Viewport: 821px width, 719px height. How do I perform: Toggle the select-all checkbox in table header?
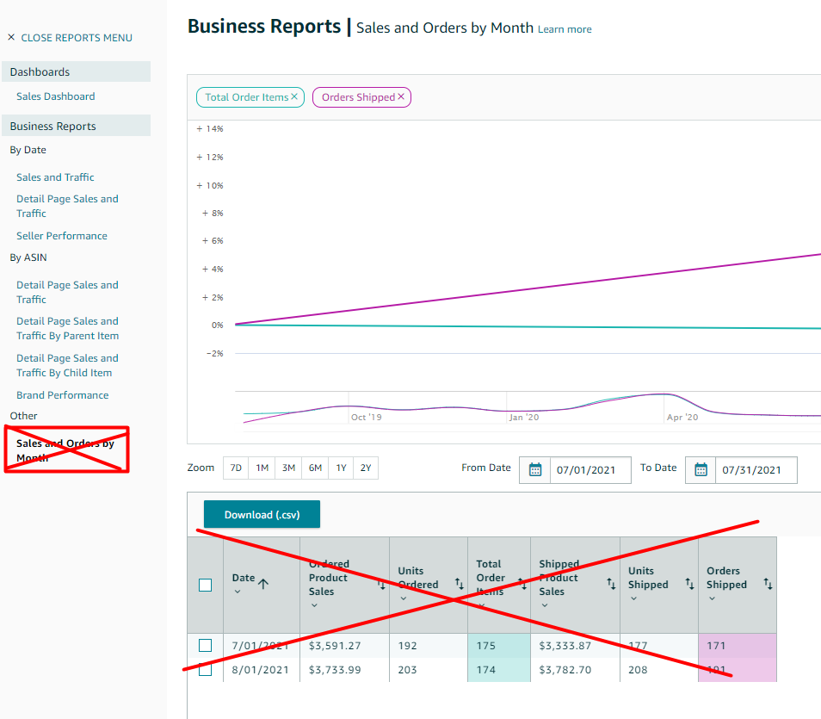(205, 585)
